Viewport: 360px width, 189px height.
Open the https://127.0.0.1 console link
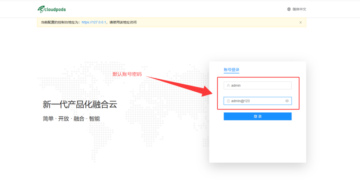tap(94, 22)
